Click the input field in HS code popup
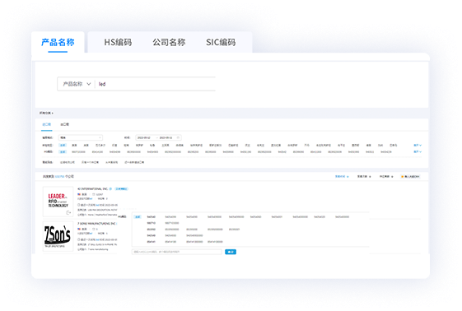The height and width of the screenshot is (311, 462). tap(177, 252)
